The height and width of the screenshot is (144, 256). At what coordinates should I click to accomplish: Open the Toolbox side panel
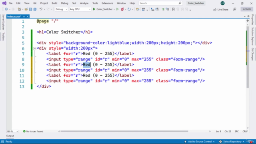click(x=3, y=36)
